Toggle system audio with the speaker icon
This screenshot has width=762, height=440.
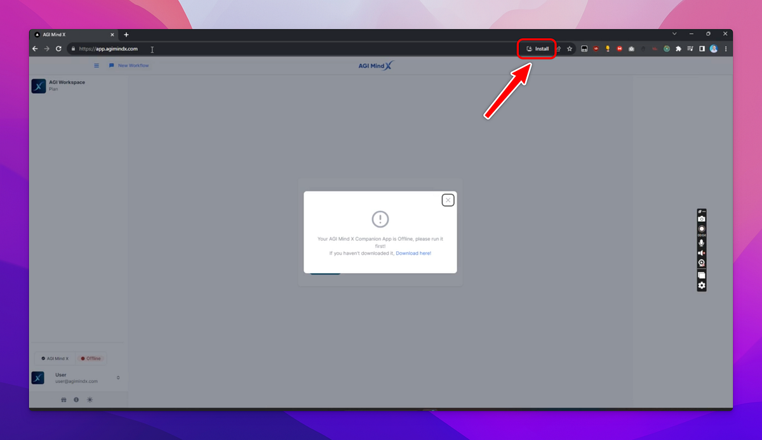point(700,252)
